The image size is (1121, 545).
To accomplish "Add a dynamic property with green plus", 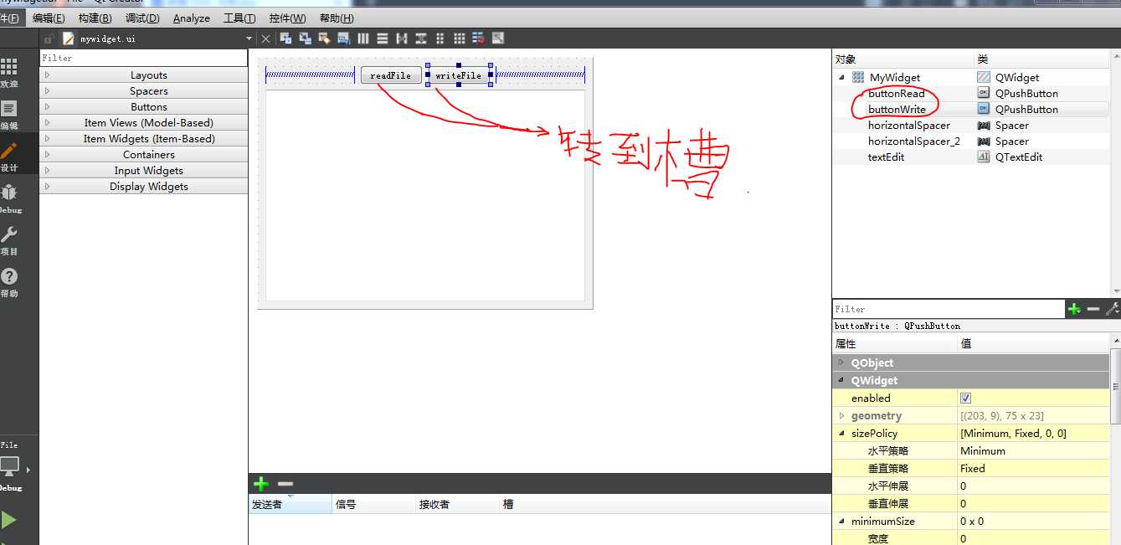I will 1074,309.
